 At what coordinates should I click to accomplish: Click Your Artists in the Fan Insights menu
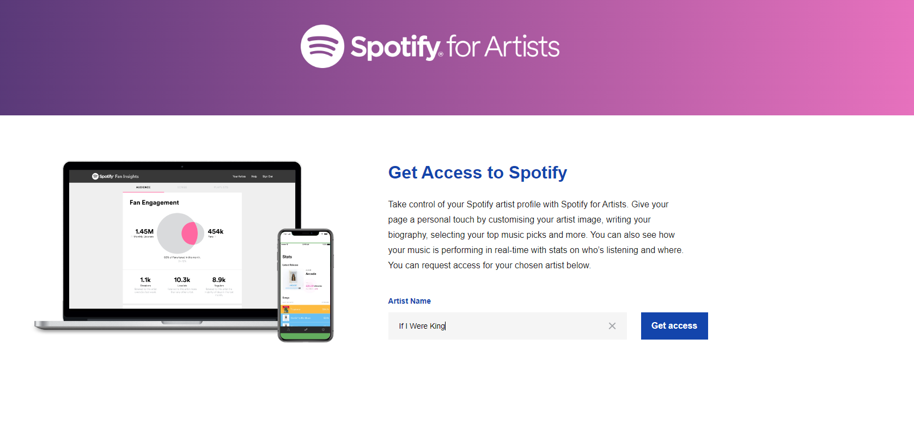pos(239,176)
